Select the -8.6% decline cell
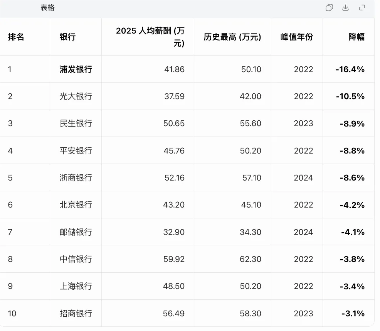This screenshot has width=380, height=331. point(352,178)
